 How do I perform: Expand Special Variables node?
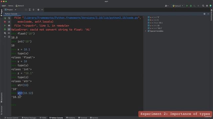[x=146, y=31]
